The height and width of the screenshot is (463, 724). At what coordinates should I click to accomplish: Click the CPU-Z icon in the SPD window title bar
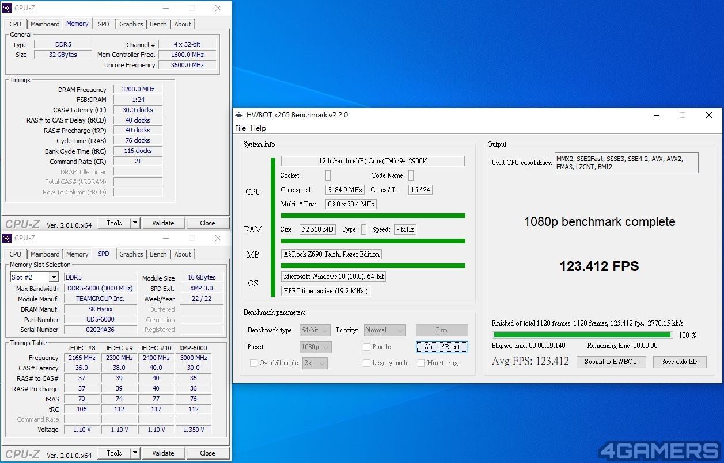7,238
